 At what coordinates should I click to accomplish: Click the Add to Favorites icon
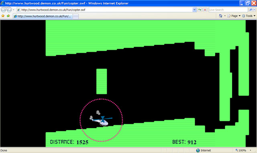point(8,16)
